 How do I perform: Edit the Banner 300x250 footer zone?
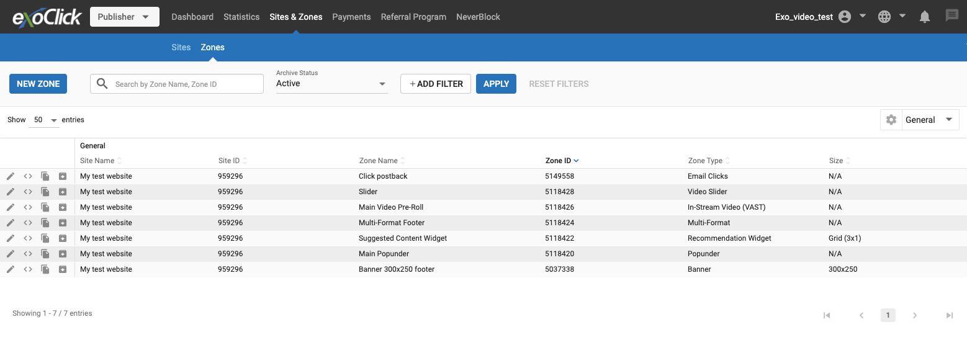tap(11, 269)
